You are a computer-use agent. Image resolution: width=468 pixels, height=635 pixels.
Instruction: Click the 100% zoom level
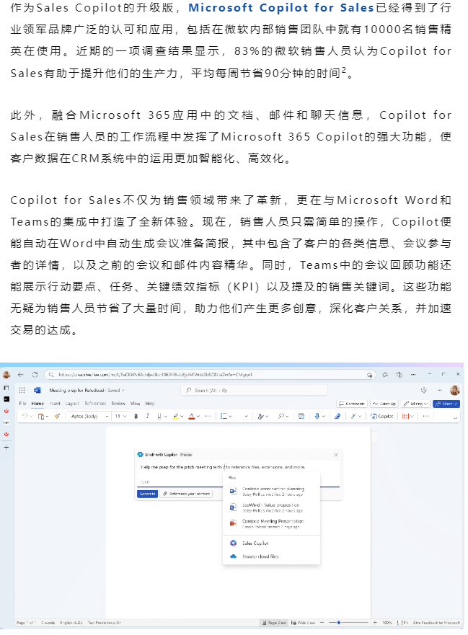tap(387, 623)
